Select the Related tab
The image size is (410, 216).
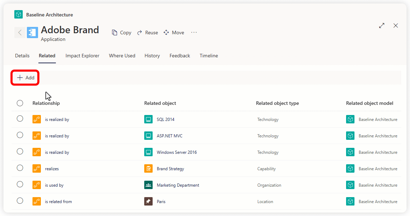(47, 56)
